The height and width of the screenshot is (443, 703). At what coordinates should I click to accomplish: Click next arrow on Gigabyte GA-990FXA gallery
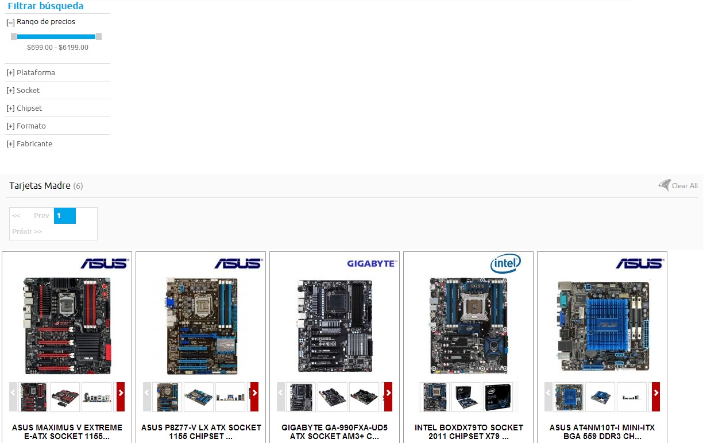click(388, 397)
